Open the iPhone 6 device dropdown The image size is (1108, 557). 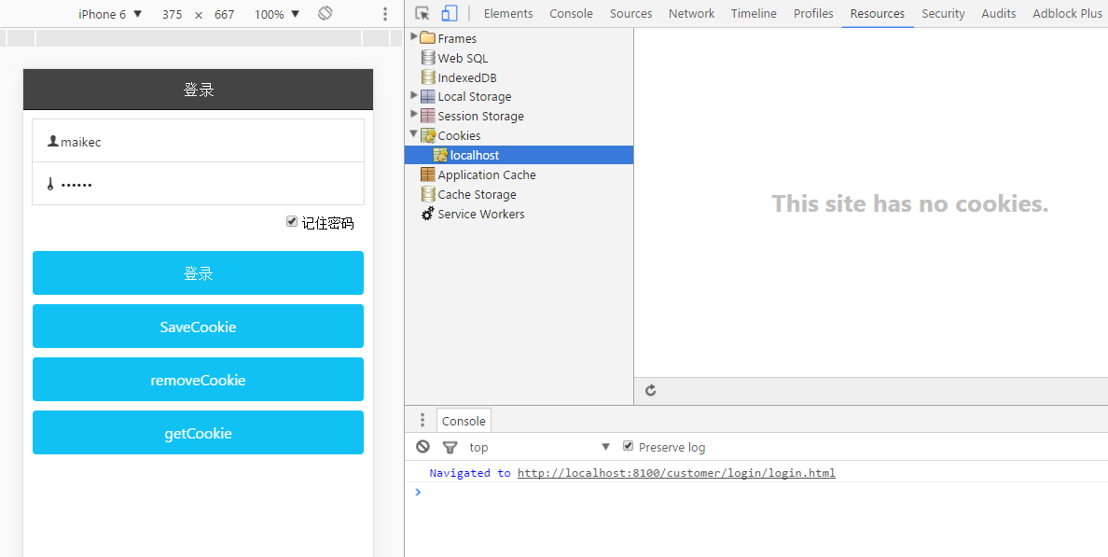[110, 14]
